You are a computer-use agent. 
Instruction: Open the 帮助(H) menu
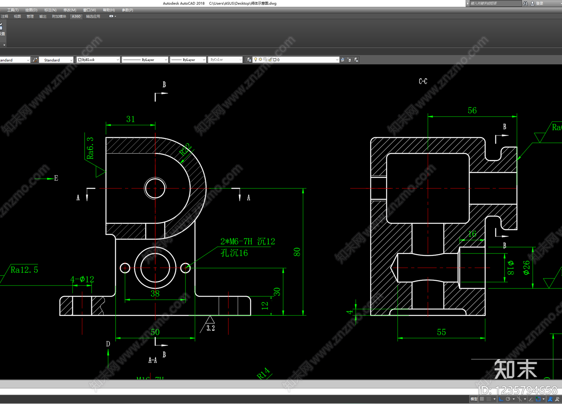[109, 10]
